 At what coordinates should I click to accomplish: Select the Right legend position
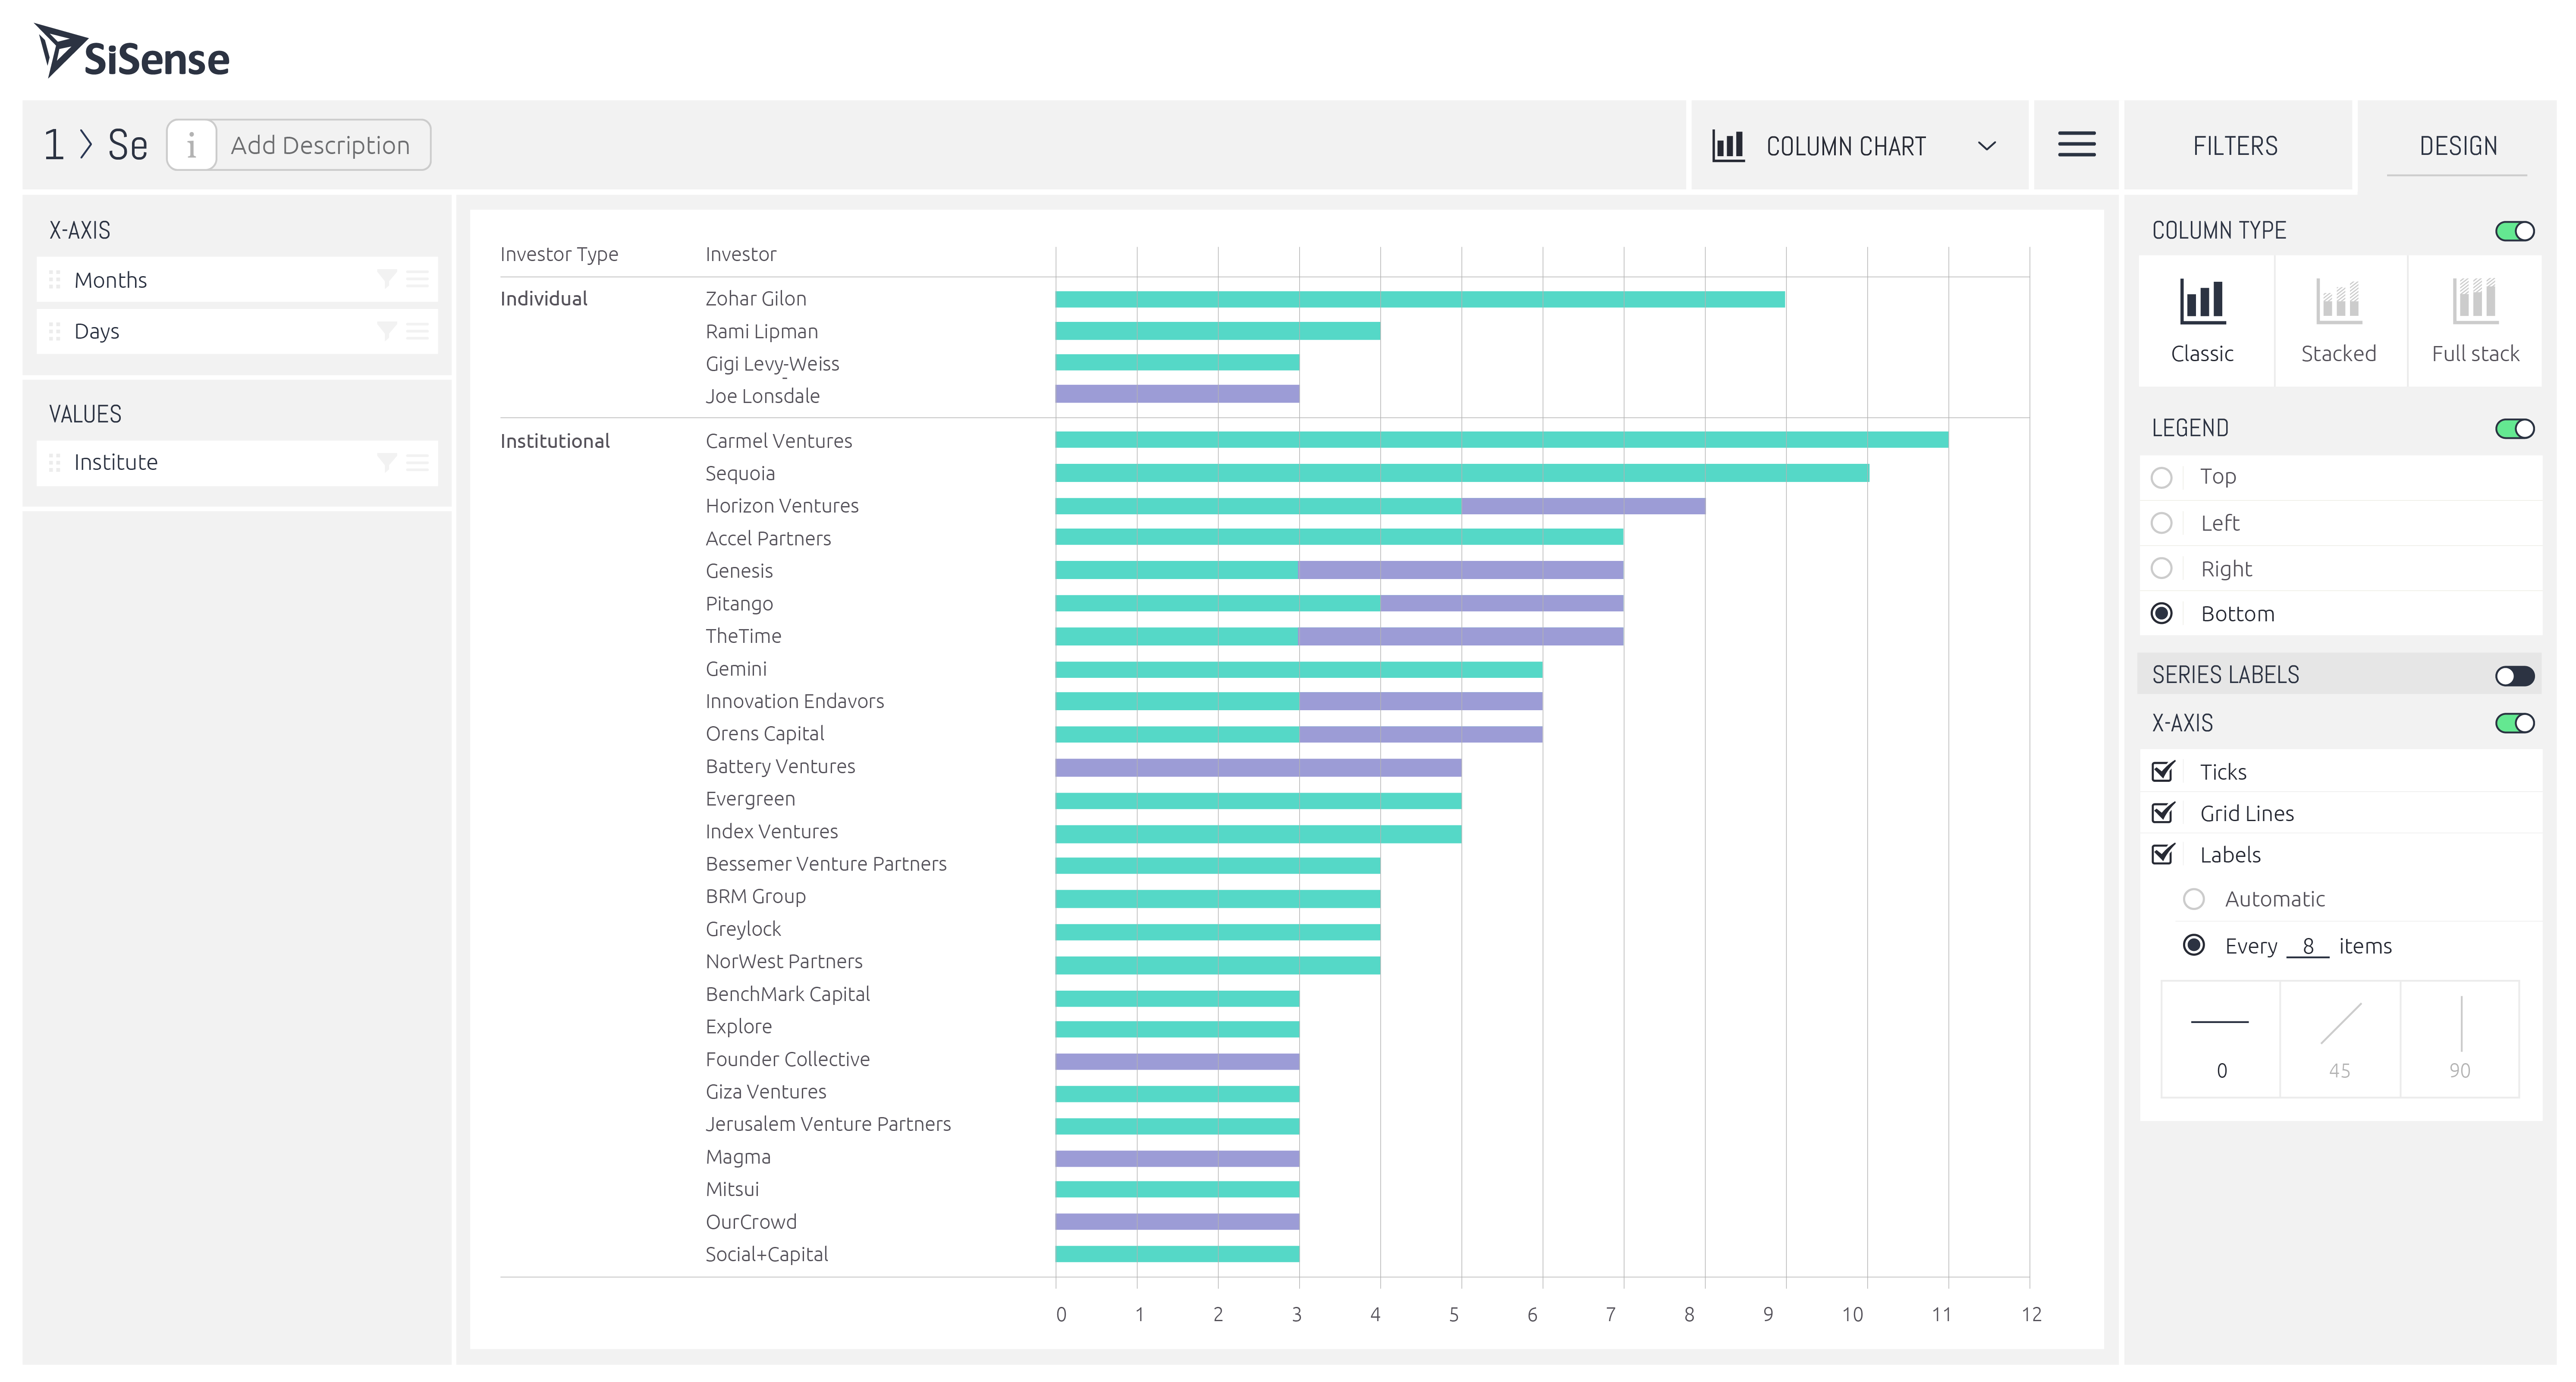coord(2162,568)
